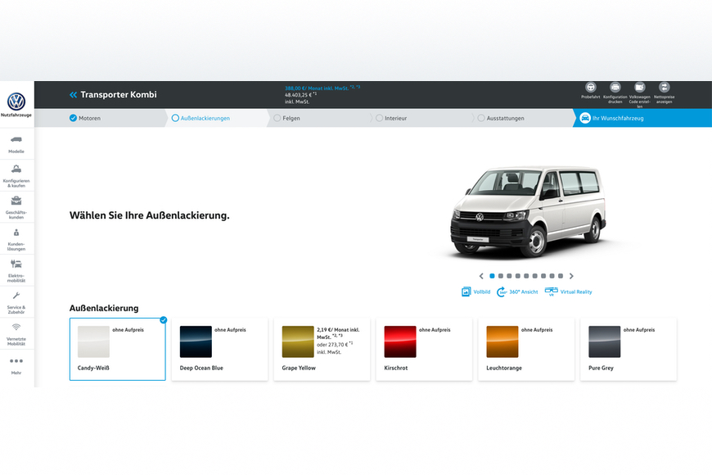The image size is (712, 475).
Task: Show previous vehicle image arrow
Action: click(481, 276)
